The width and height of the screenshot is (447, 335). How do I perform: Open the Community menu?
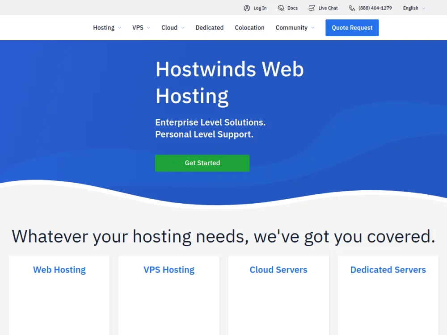pos(291,28)
